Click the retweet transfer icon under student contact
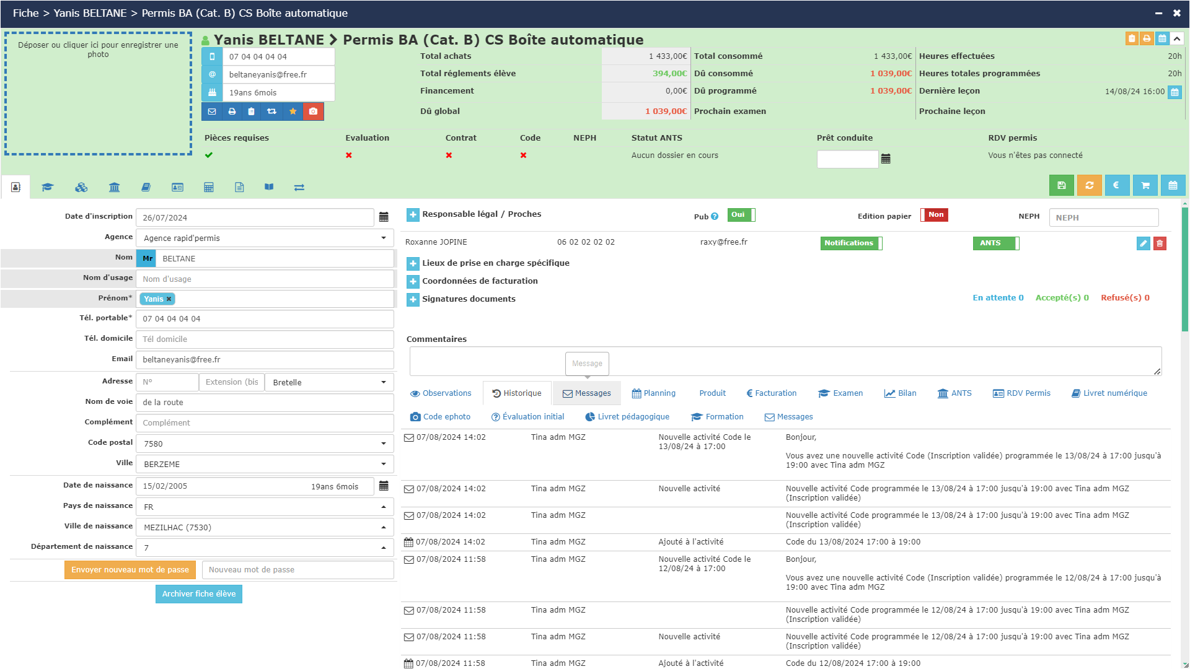This screenshot has width=1190, height=669. (x=271, y=111)
